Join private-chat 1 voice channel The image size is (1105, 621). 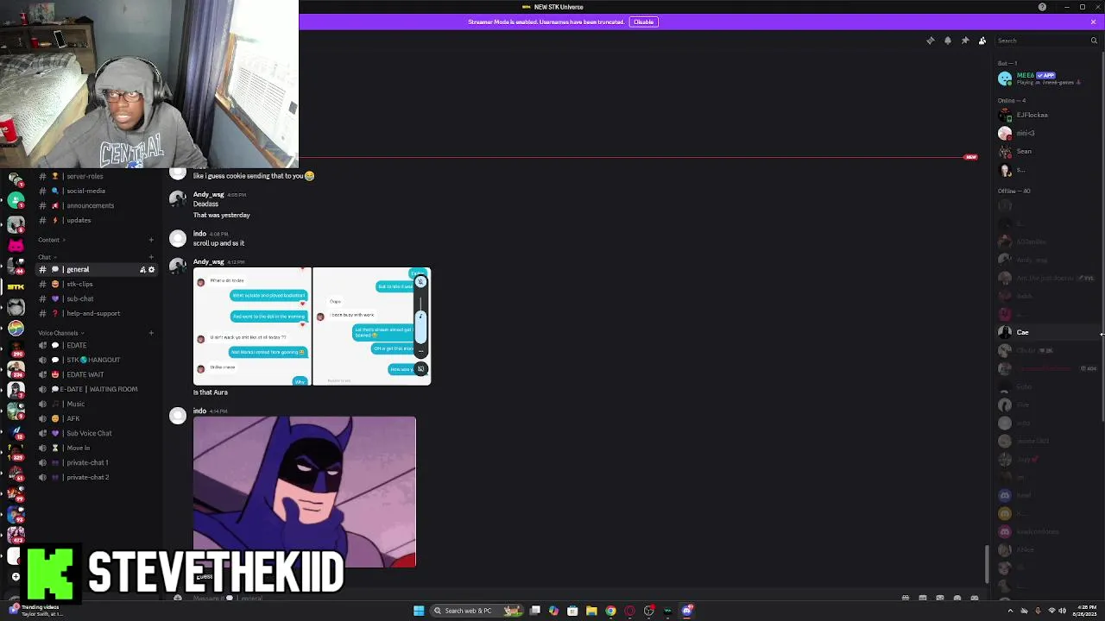click(x=97, y=462)
